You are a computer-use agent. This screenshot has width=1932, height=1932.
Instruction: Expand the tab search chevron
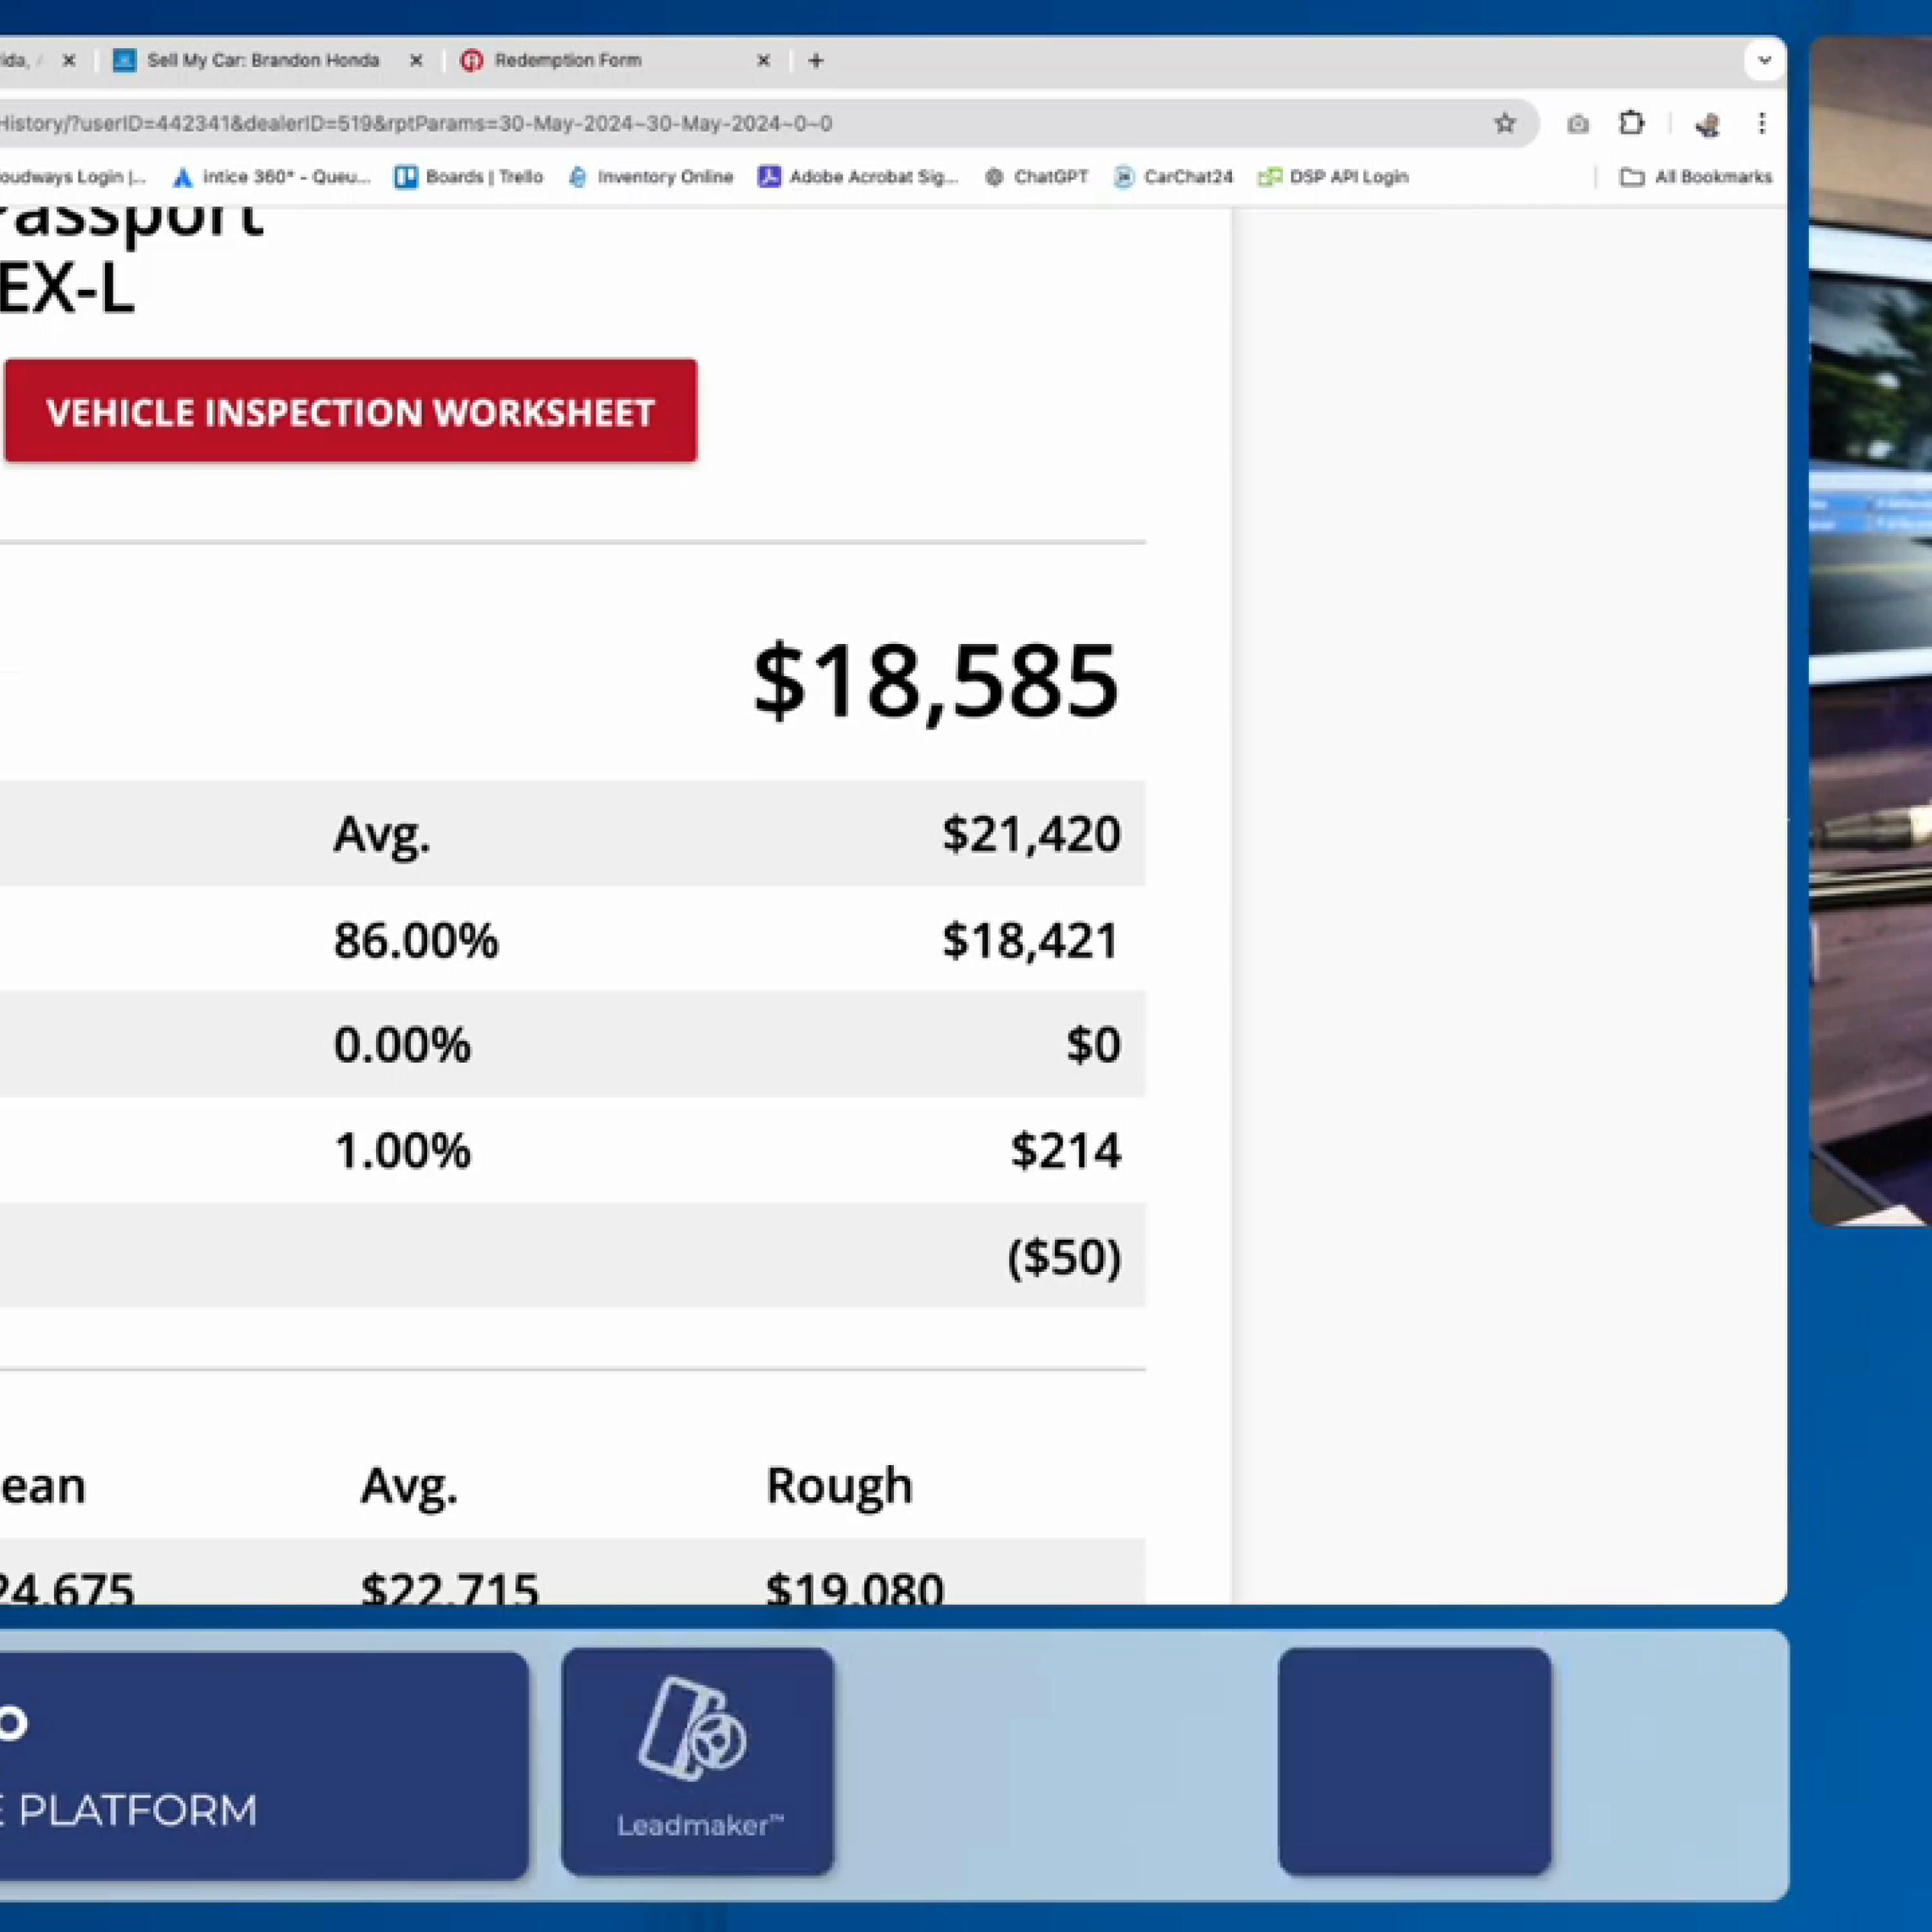point(1764,60)
